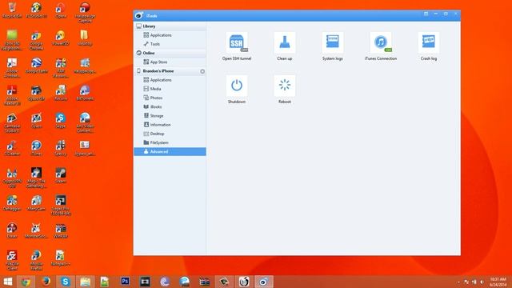
Task: Switch to Skype on the taskbar
Action: click(66, 282)
